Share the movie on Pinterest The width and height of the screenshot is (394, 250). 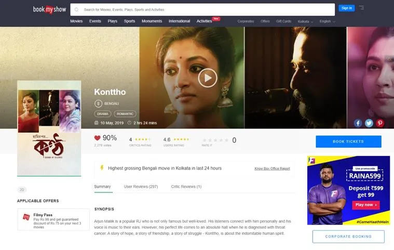click(380, 123)
